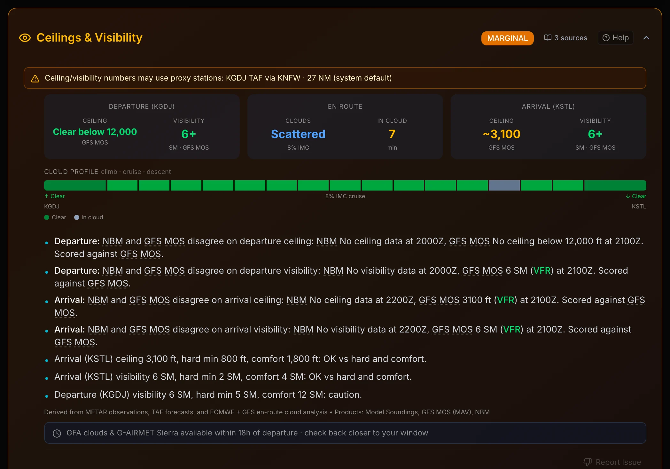The width and height of the screenshot is (670, 469).
Task: Click the warning triangle in proxy stations banner
Action: 35,78
